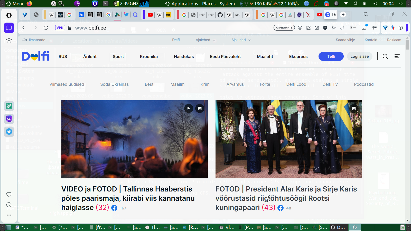Open ChatSonic sidebar icon
The image size is (411, 231).
click(x=9, y=119)
